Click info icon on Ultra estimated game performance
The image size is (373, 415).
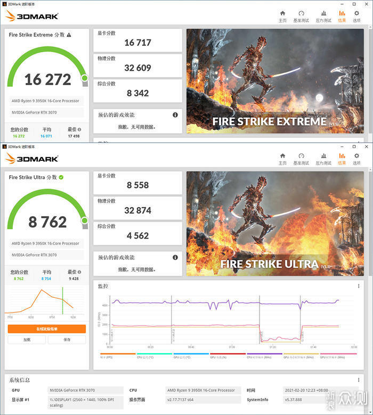[175, 257]
